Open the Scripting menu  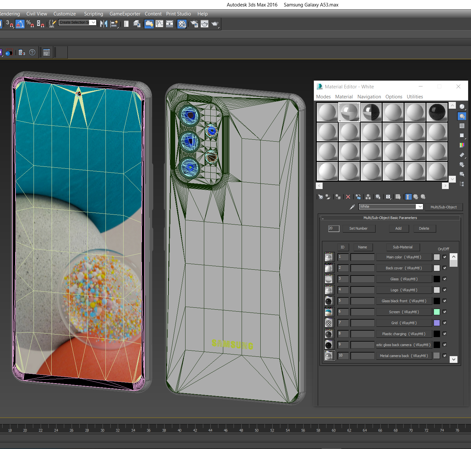(94, 14)
